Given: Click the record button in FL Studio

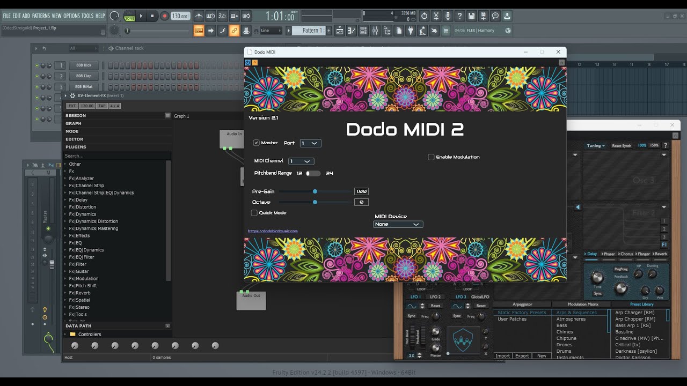Looking at the screenshot, I should pyautogui.click(x=164, y=16).
